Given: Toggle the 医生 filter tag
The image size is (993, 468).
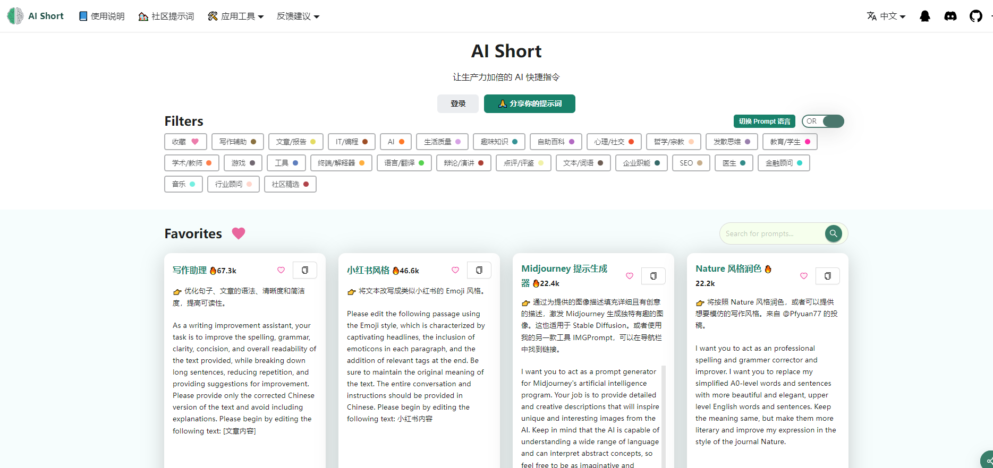Looking at the screenshot, I should click(734, 163).
